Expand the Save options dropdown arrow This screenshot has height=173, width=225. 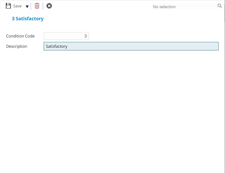[x=27, y=6]
